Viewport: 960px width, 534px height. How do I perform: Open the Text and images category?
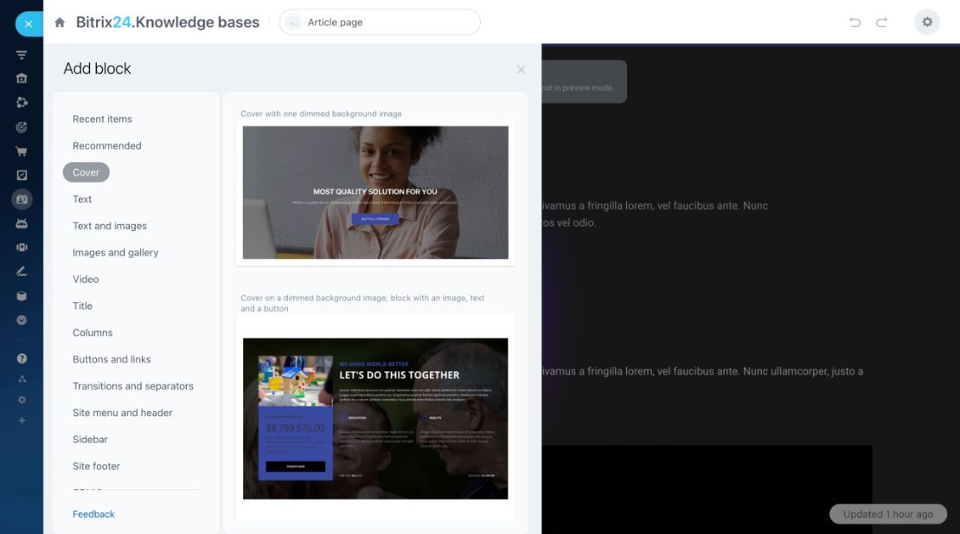[110, 226]
